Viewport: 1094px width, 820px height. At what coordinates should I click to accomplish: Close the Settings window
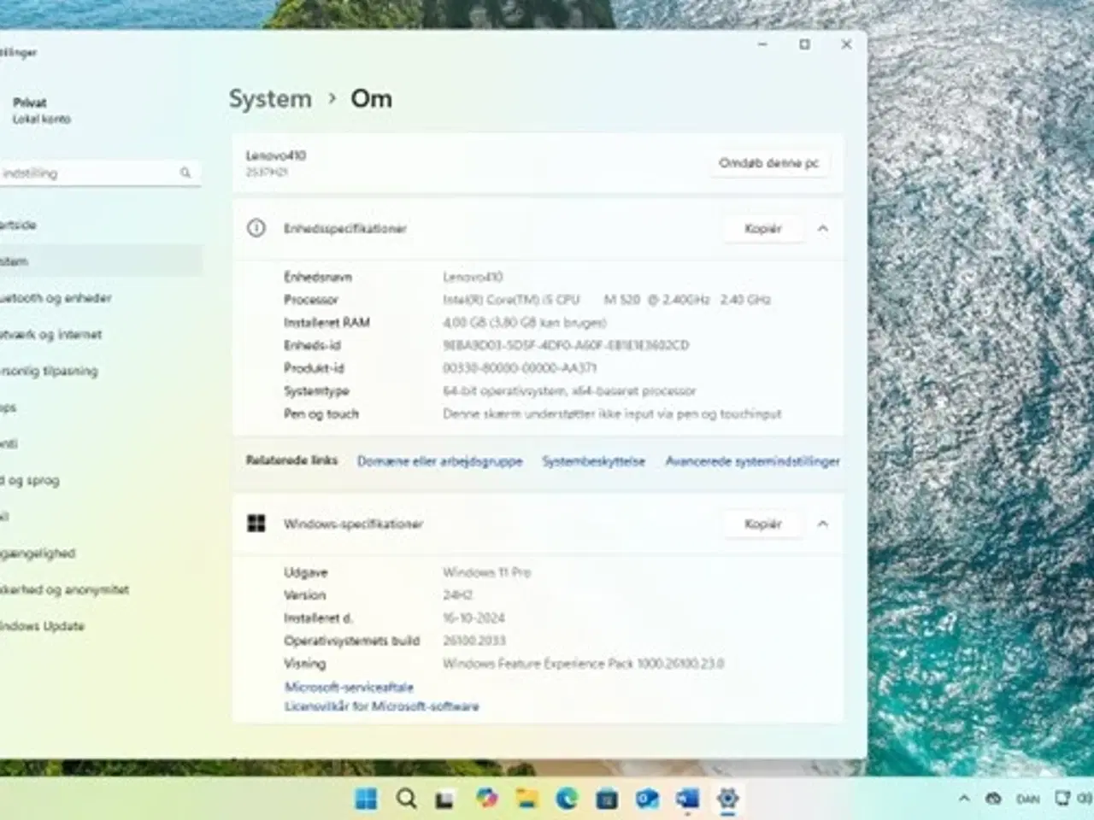coord(846,44)
